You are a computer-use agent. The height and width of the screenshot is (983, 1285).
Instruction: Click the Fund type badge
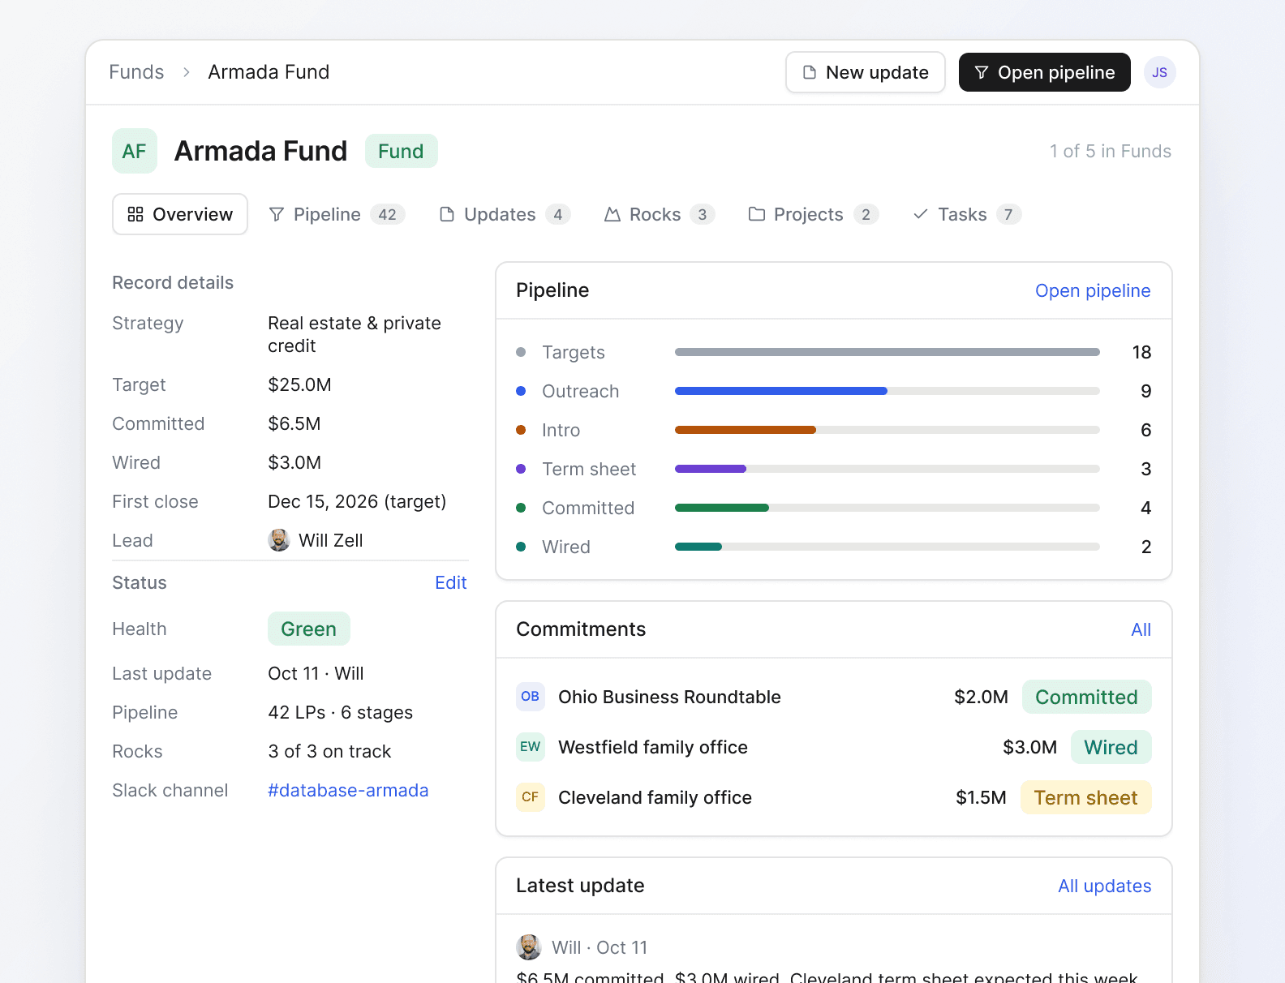[402, 151]
